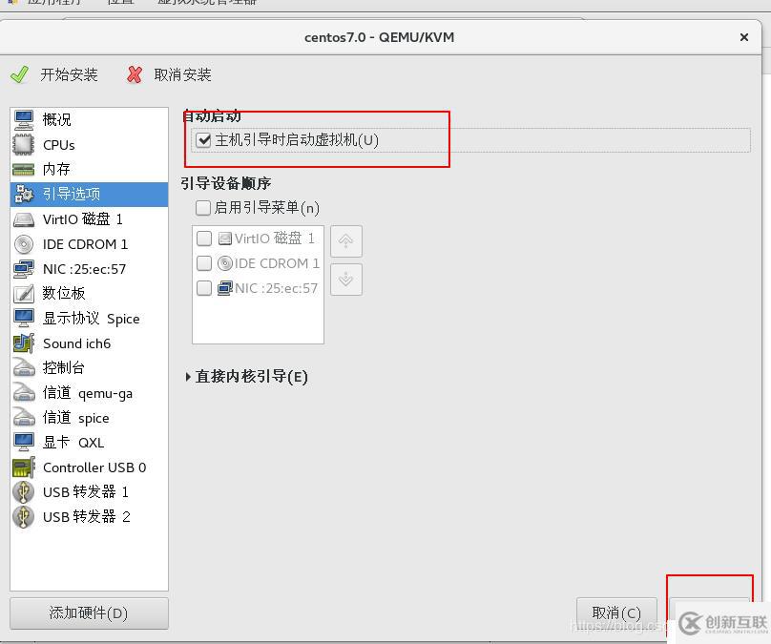Select the 数位板 tablet icon

pos(24,294)
